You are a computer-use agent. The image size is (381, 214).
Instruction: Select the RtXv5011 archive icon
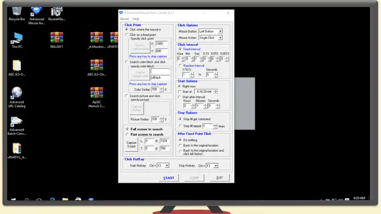pos(57,40)
